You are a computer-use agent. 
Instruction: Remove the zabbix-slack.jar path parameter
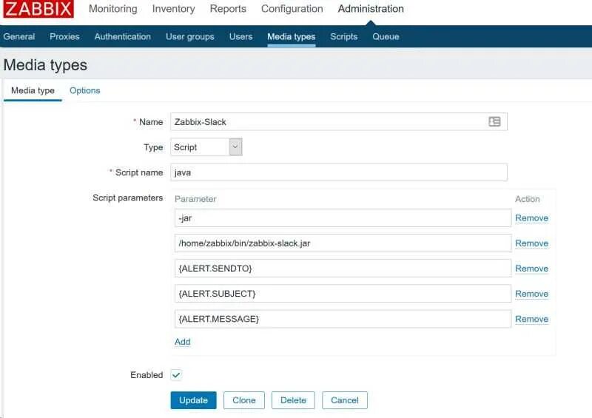[531, 243]
